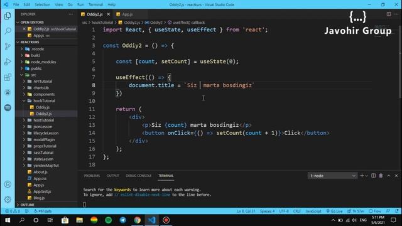Image resolution: width=402 pixels, height=226 pixels.
Task: Create a new terminal with plus icon
Action: pos(362,176)
